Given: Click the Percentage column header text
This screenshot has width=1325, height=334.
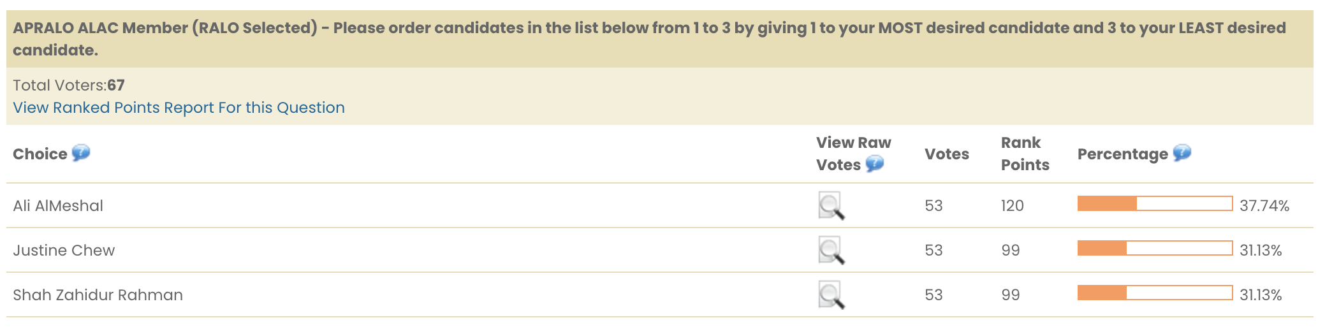Looking at the screenshot, I should (x=1122, y=154).
